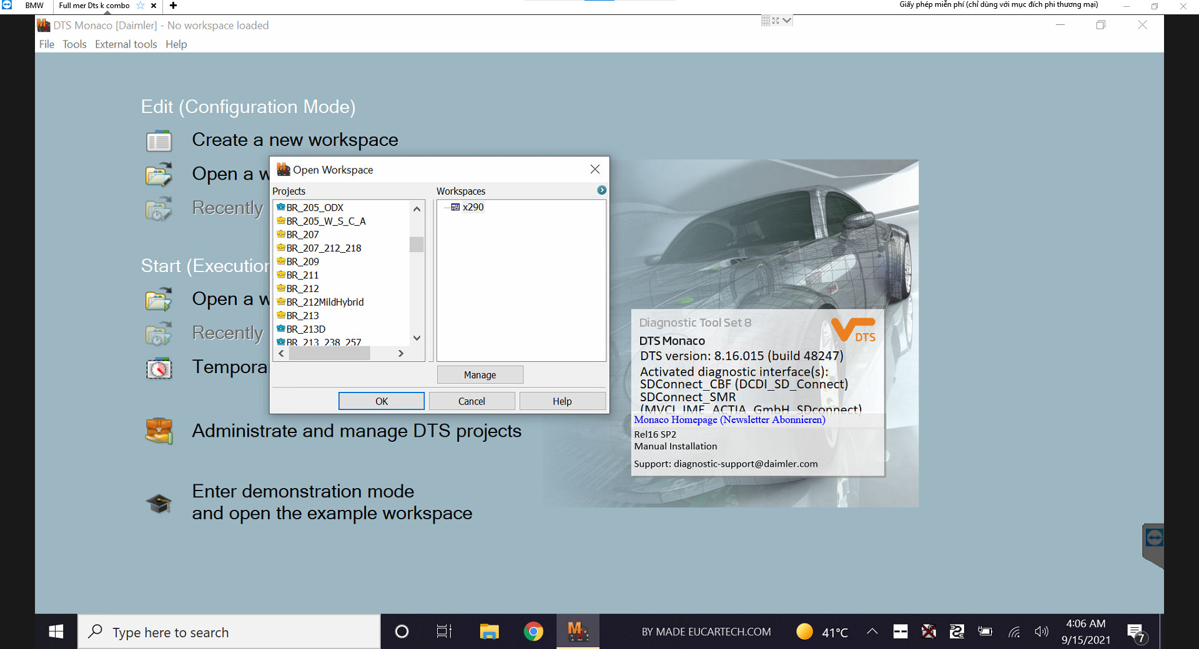Open the Help menu
Viewport: 1199px width, 649px height.
[176, 44]
